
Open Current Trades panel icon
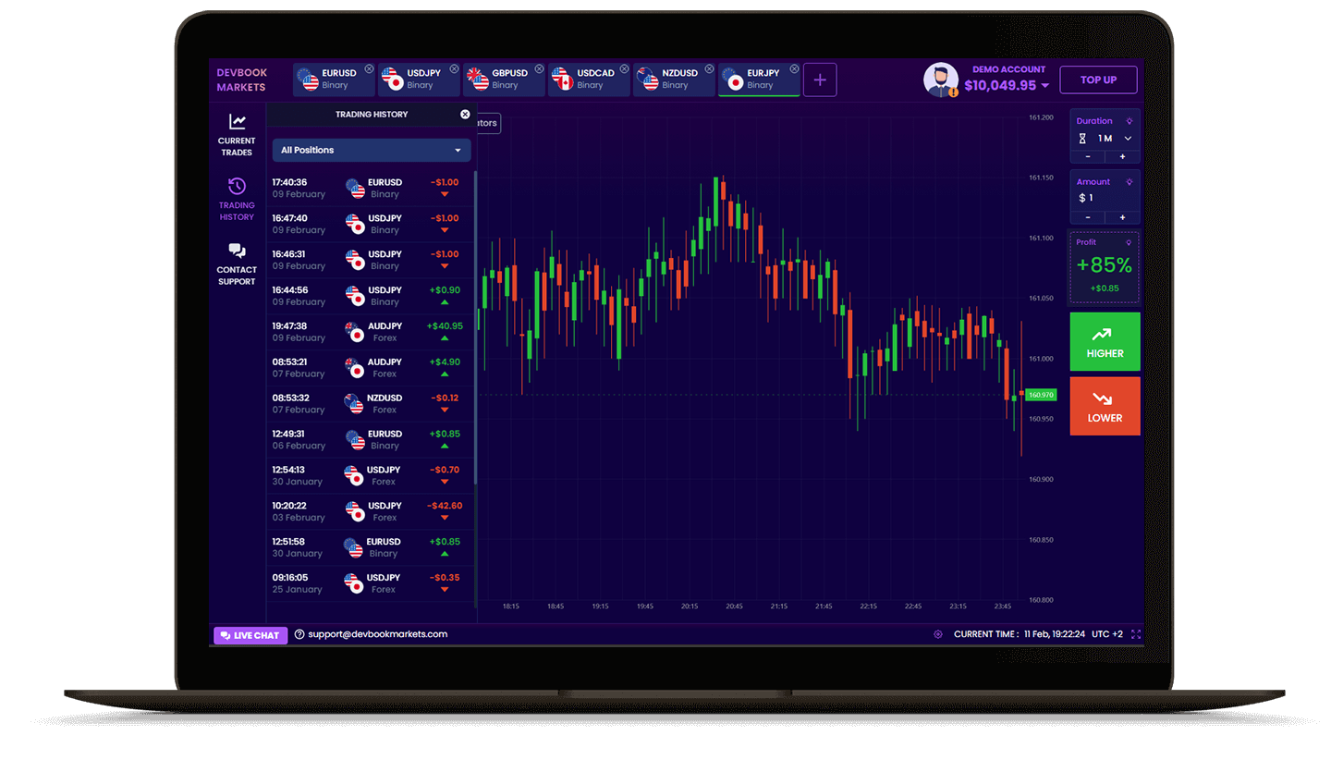coord(238,121)
